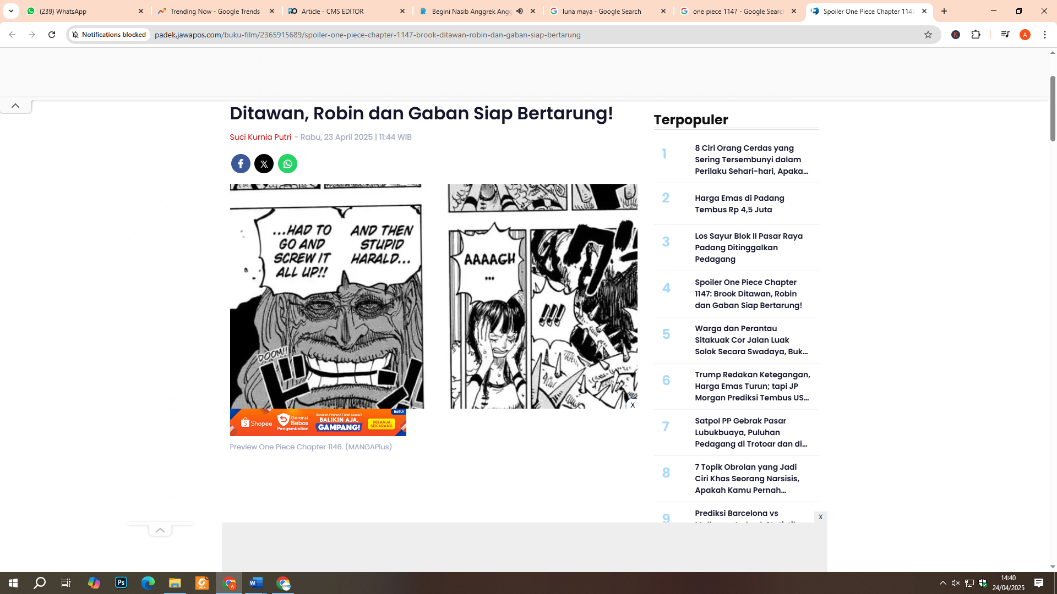Click the Terpopuler section heading

691,119
